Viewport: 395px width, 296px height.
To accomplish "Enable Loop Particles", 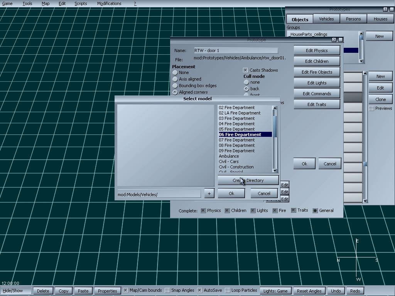I will [227, 290].
